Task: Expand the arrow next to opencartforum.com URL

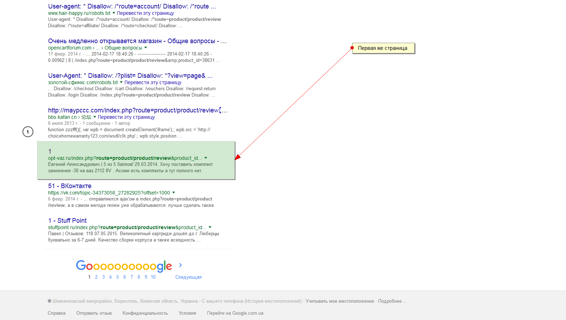Action: coord(146,48)
